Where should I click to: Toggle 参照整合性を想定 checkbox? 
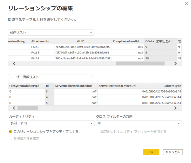[11, 138]
